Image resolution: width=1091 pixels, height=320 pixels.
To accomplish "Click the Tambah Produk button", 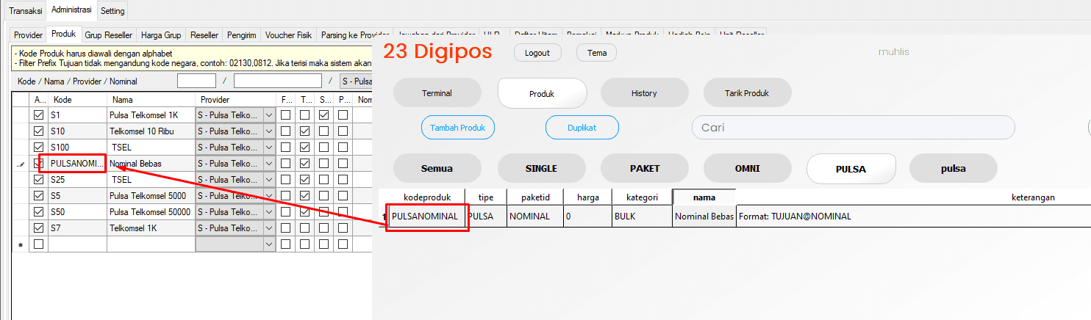I will coord(458,128).
